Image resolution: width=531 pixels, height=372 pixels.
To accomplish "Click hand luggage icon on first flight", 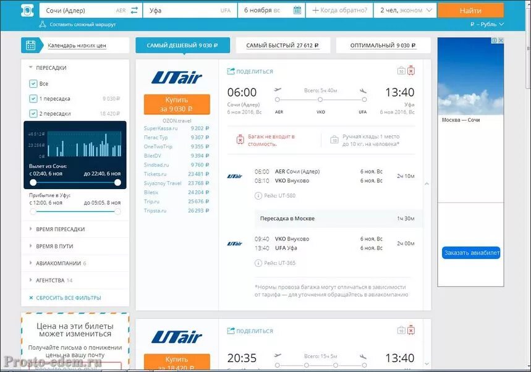I will (x=401, y=70).
